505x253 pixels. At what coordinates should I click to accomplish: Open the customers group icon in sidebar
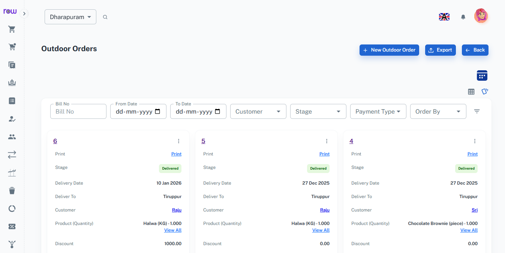[12, 136]
